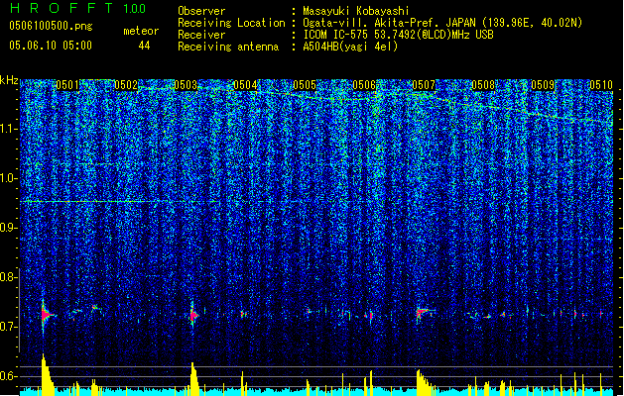Click the Observer label
Viewport: 624px width, 396px height.
(x=201, y=11)
